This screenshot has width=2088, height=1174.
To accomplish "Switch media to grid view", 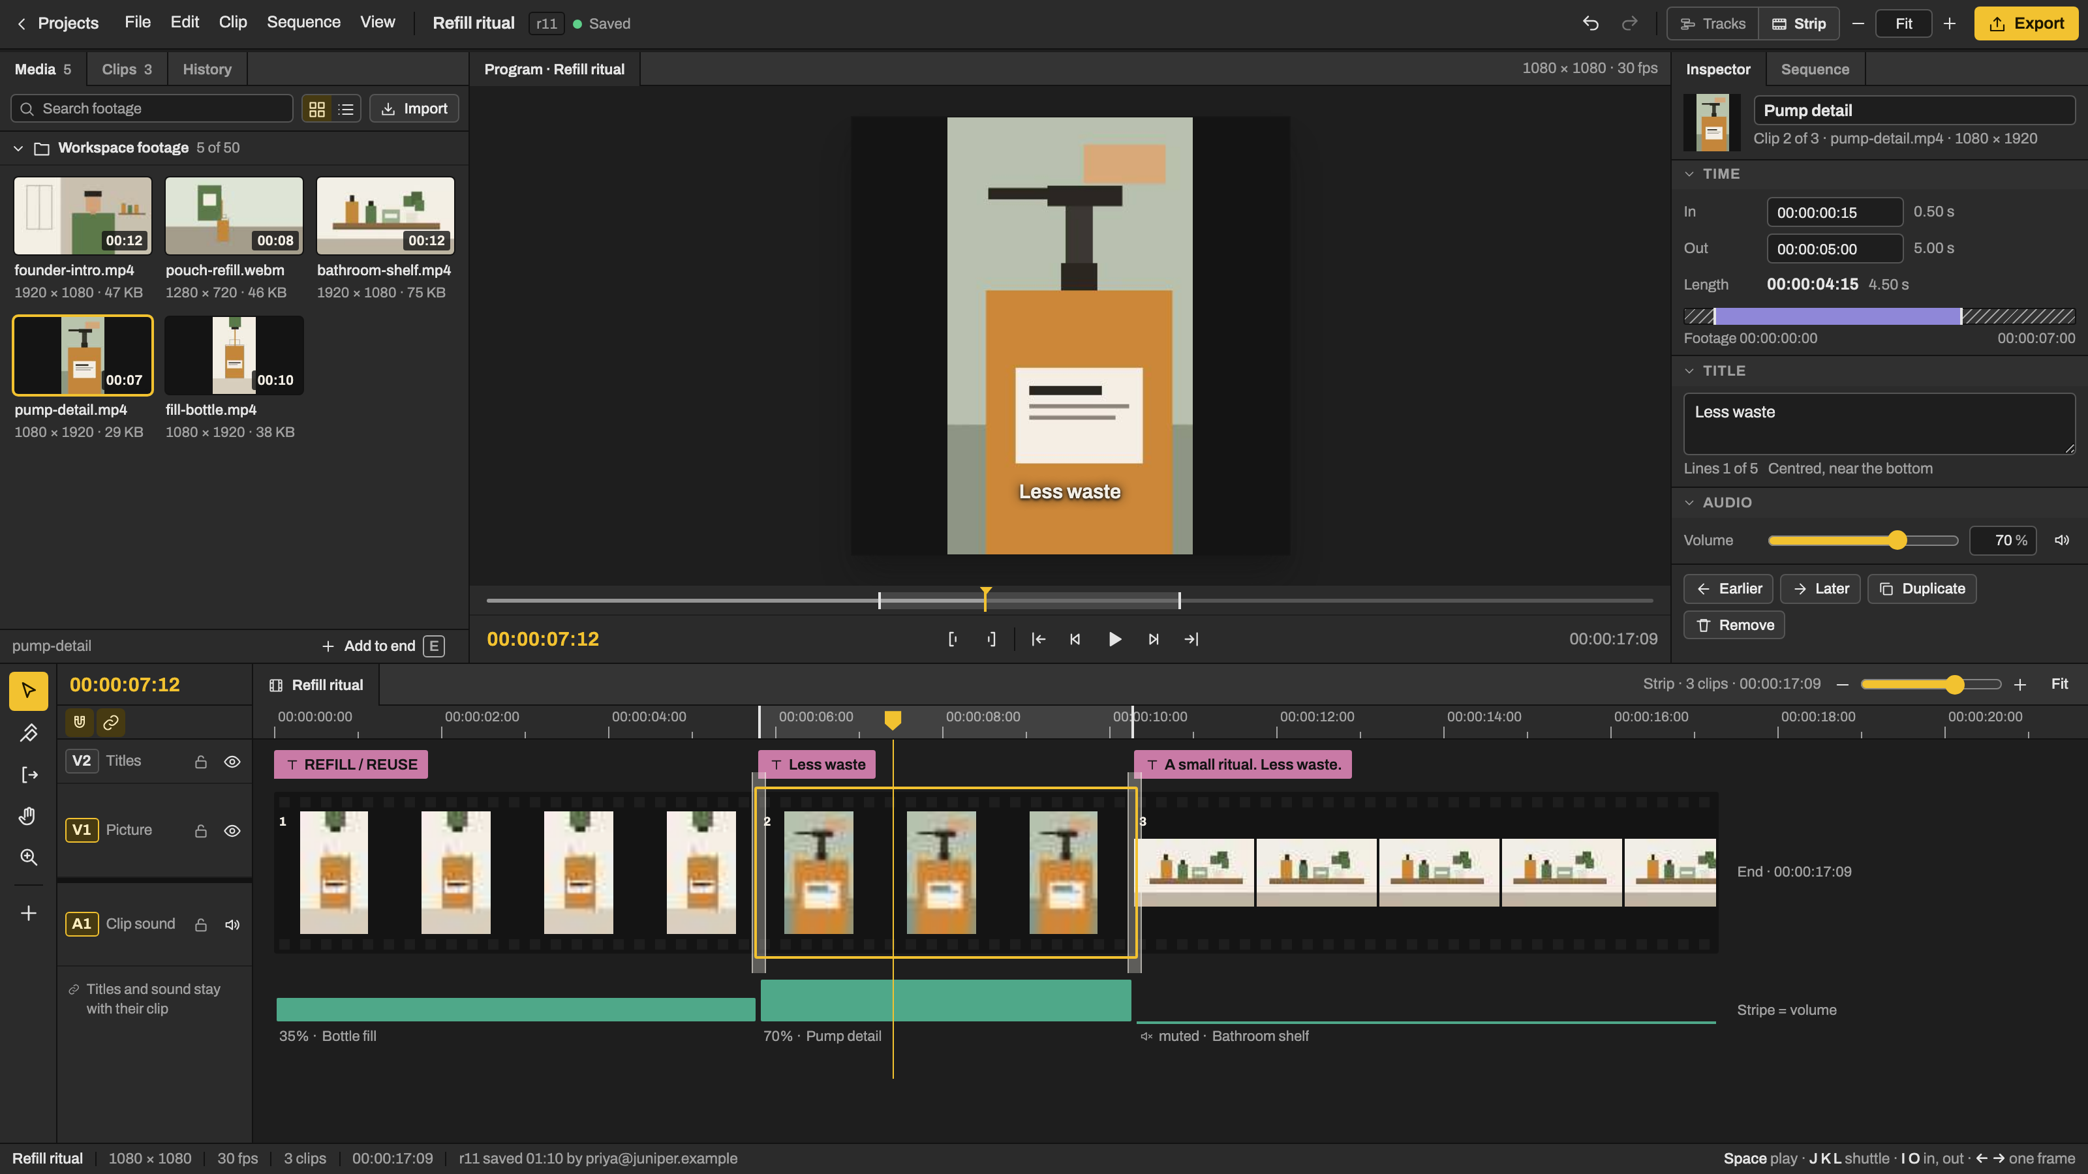I will (317, 108).
